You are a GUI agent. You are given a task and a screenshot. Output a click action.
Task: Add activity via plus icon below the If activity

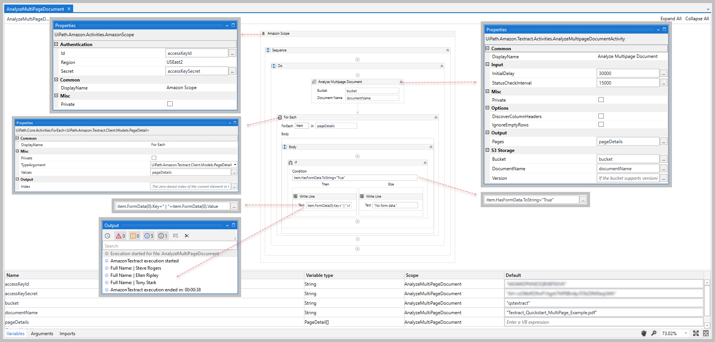(x=357, y=221)
